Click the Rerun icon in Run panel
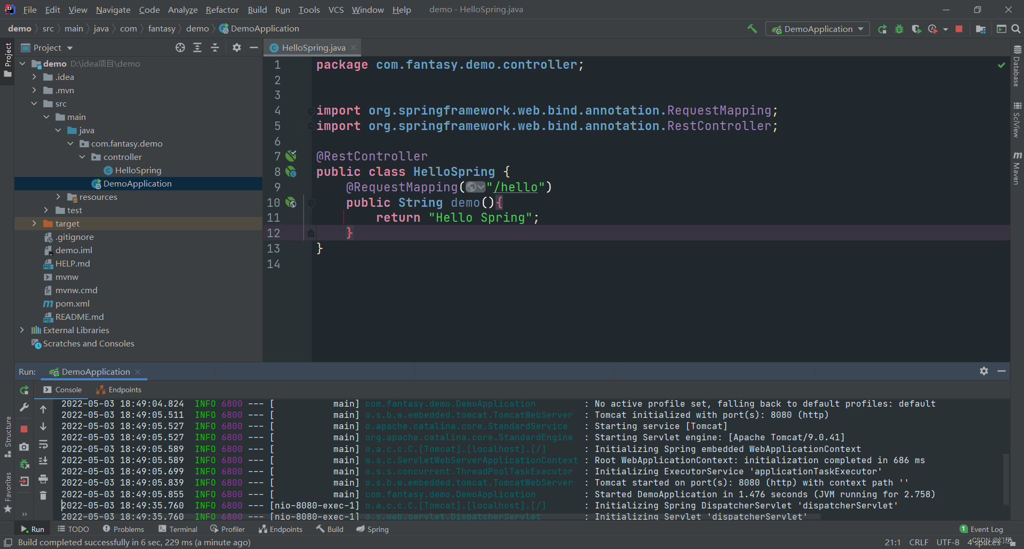Screen dimensions: 1024x549 pyautogui.click(x=25, y=390)
